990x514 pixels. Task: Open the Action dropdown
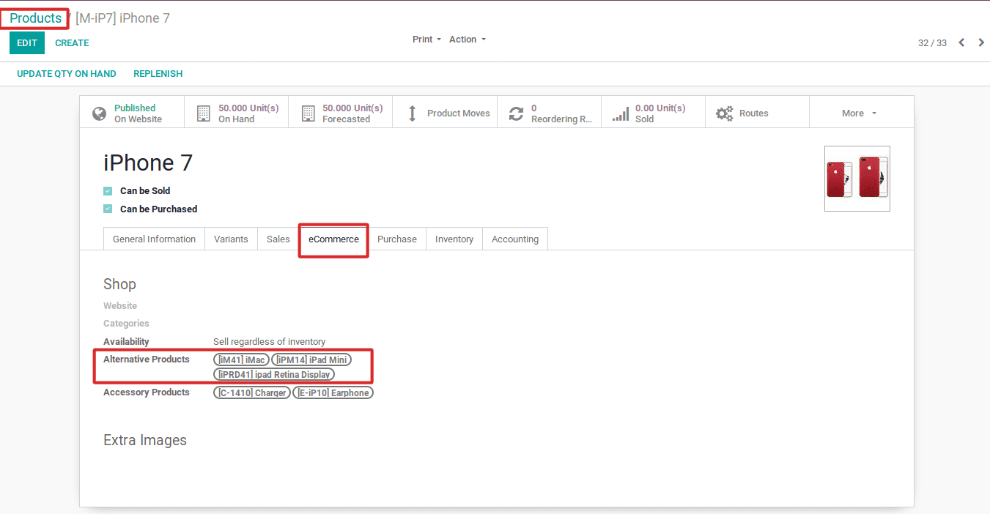click(x=468, y=40)
